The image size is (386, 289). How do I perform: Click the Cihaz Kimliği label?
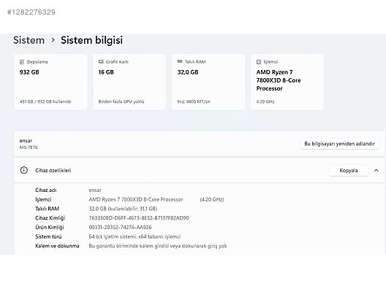pyautogui.click(x=50, y=218)
